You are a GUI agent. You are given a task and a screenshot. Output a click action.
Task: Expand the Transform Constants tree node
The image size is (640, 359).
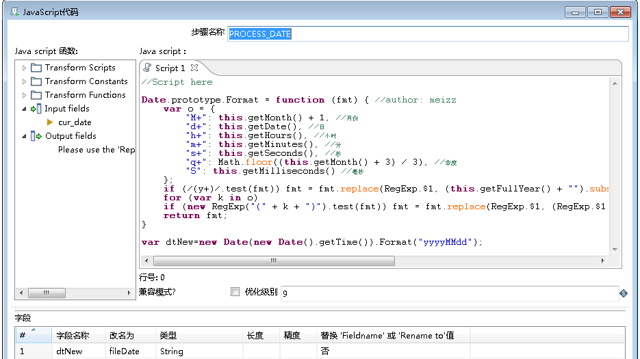[x=25, y=81]
